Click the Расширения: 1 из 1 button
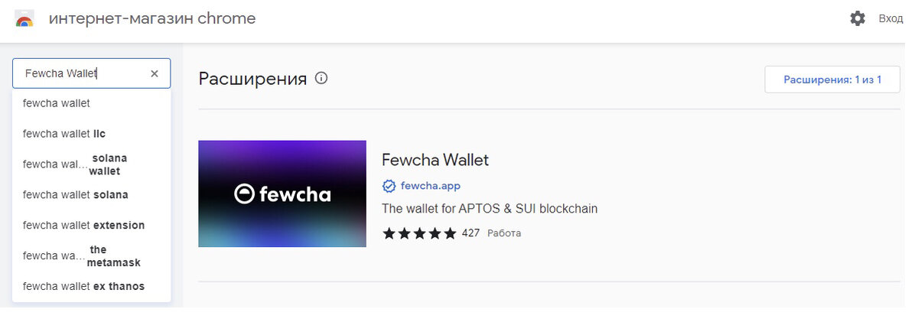918x322 pixels. (x=832, y=80)
